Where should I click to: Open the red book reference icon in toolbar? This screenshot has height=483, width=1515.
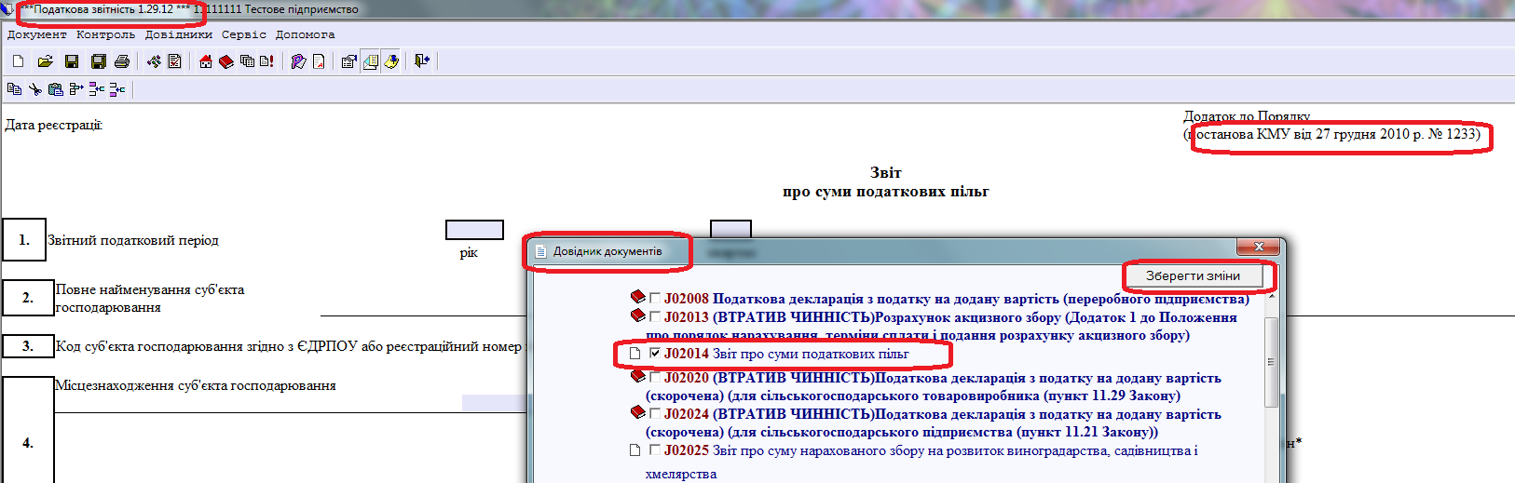225,61
